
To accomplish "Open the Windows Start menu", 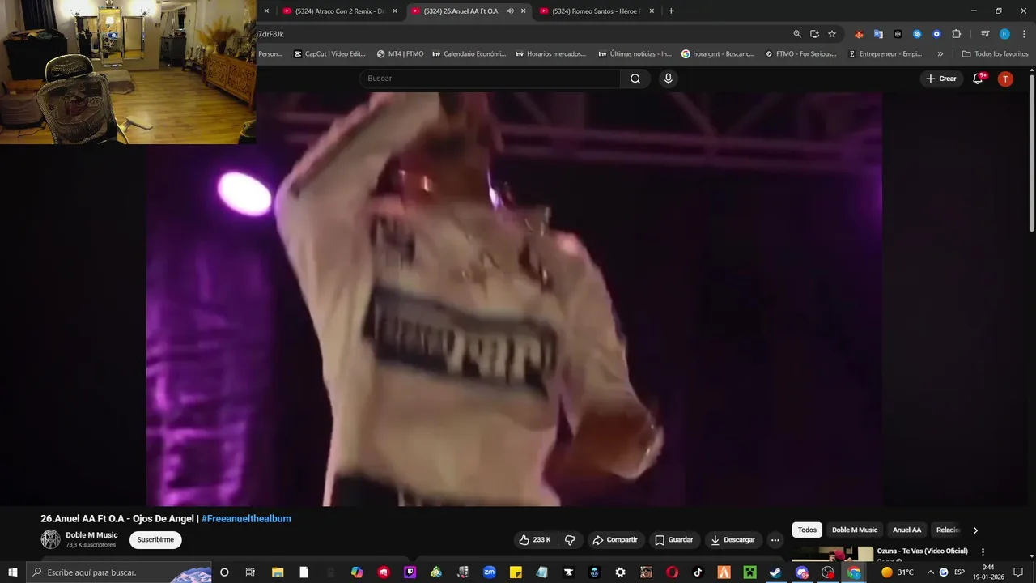I will 12,572.
